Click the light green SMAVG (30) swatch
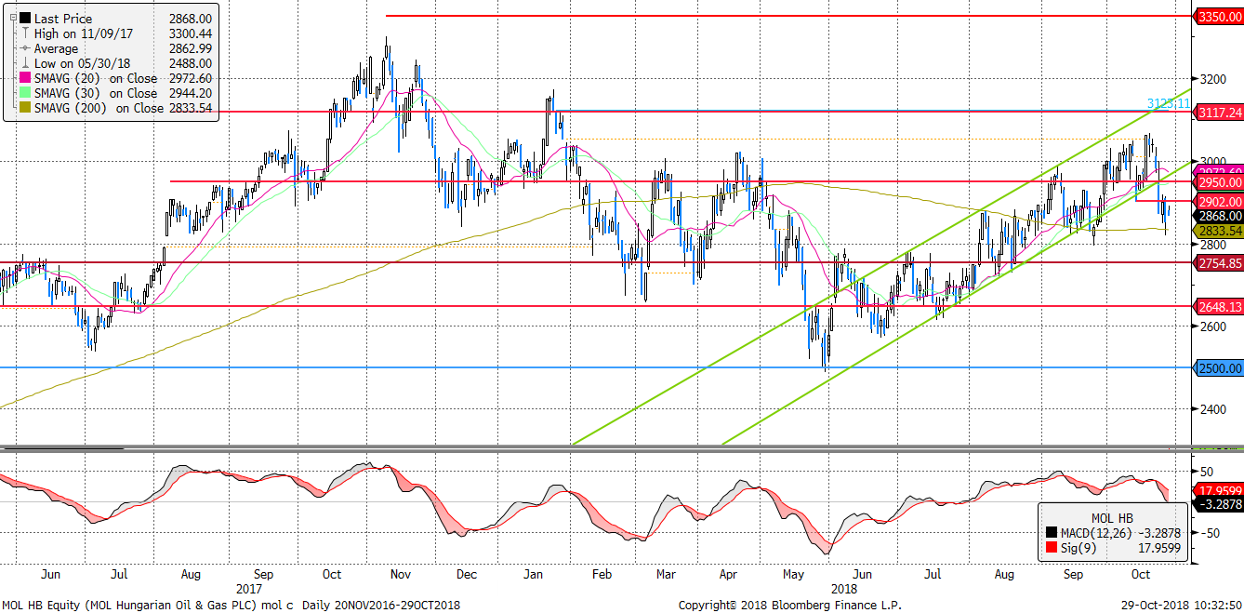The image size is (1244, 613). click(23, 93)
